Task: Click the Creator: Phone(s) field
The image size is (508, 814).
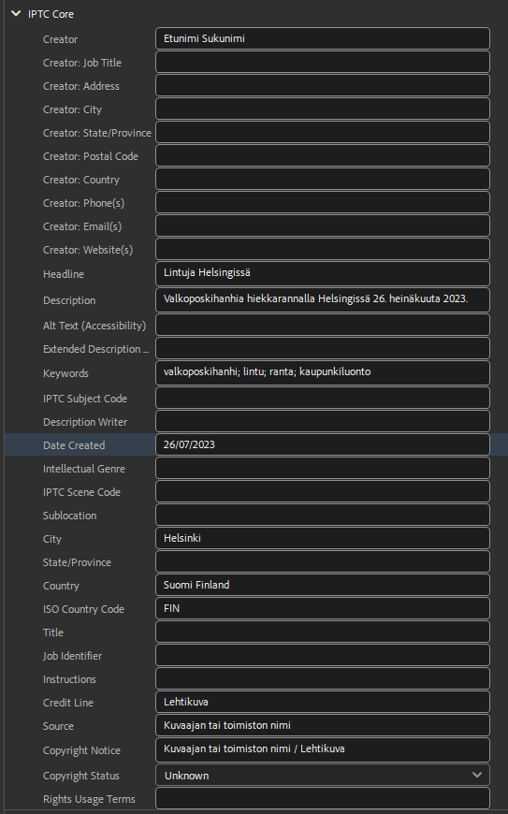Action: 323,202
